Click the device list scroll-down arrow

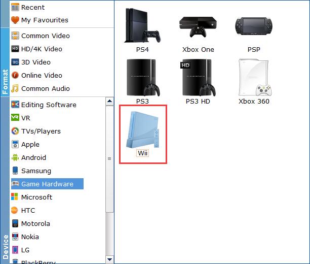pyautogui.click(x=109, y=259)
